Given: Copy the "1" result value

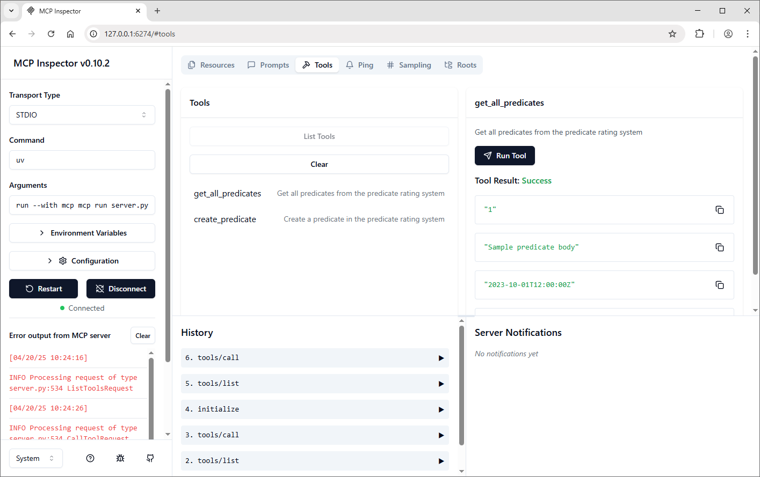Looking at the screenshot, I should [719, 210].
